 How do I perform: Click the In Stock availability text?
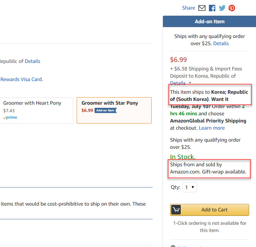coord(182,157)
